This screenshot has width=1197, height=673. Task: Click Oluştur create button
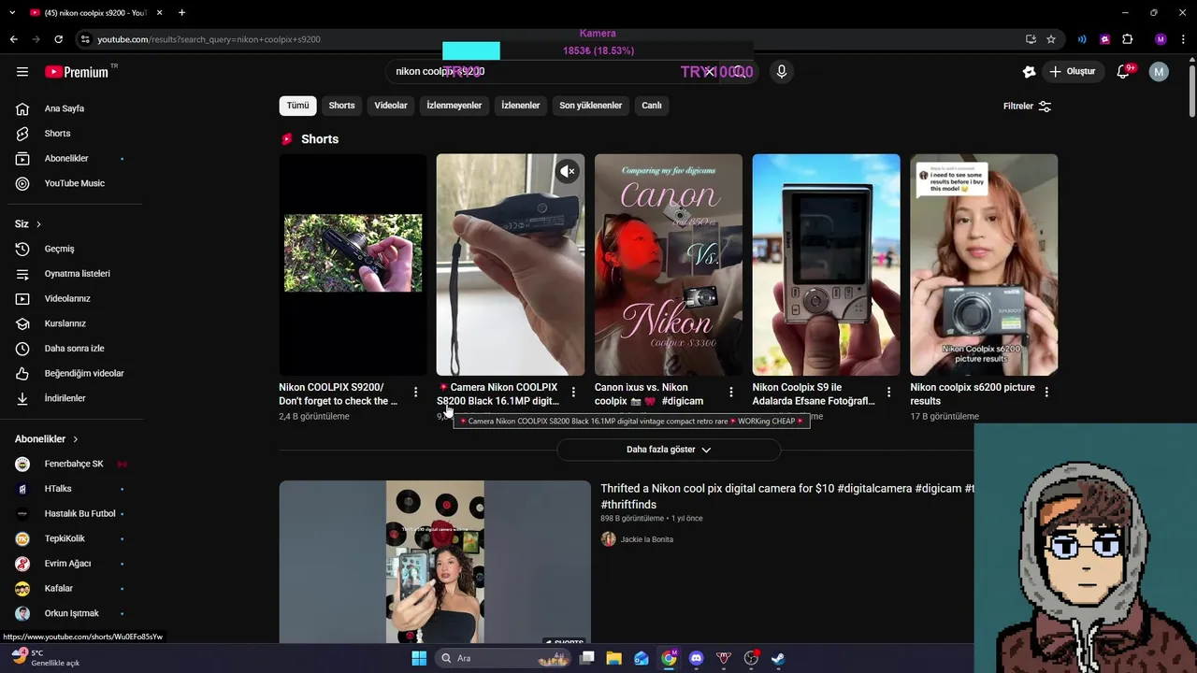(x=1072, y=72)
